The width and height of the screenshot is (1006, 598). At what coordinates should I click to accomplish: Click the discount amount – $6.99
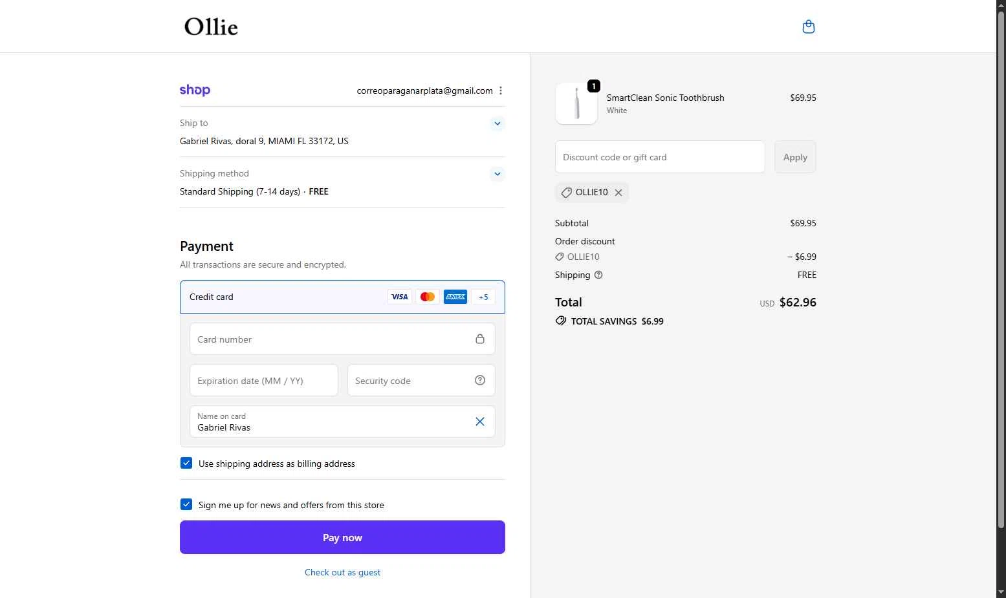coord(802,257)
